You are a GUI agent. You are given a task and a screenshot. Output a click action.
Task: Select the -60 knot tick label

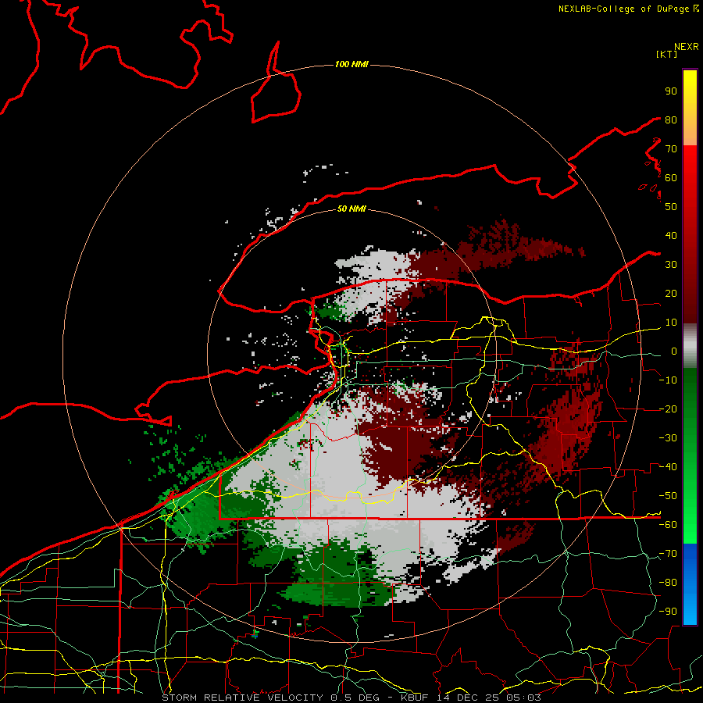point(668,525)
